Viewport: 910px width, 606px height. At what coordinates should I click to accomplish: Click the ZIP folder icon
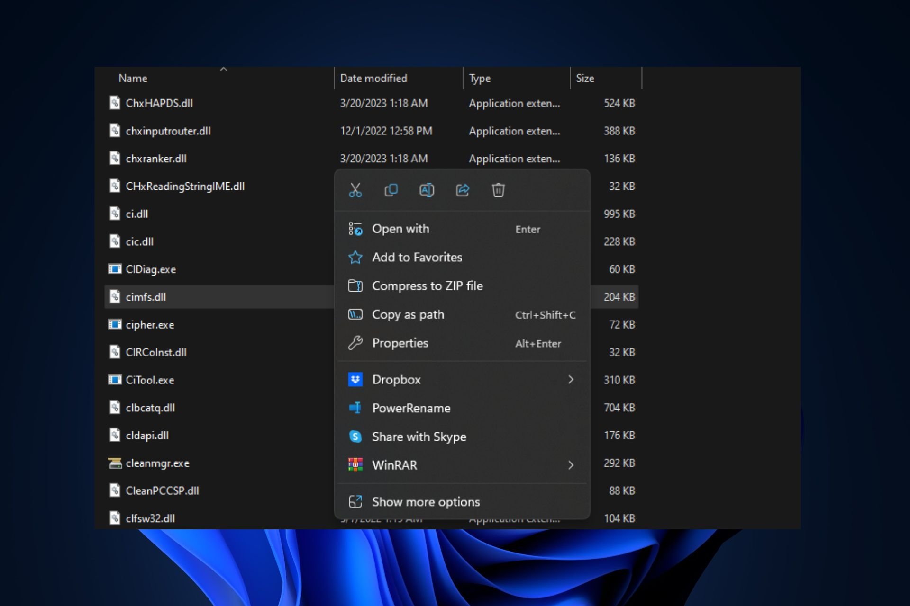pos(355,286)
